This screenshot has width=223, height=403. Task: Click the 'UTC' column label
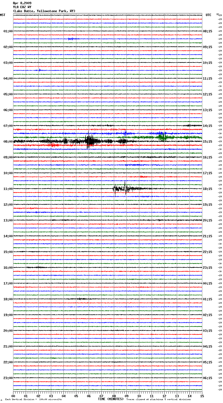click(x=209, y=15)
